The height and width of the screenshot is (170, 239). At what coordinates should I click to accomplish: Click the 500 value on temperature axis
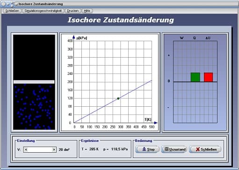[x=152, y=127]
